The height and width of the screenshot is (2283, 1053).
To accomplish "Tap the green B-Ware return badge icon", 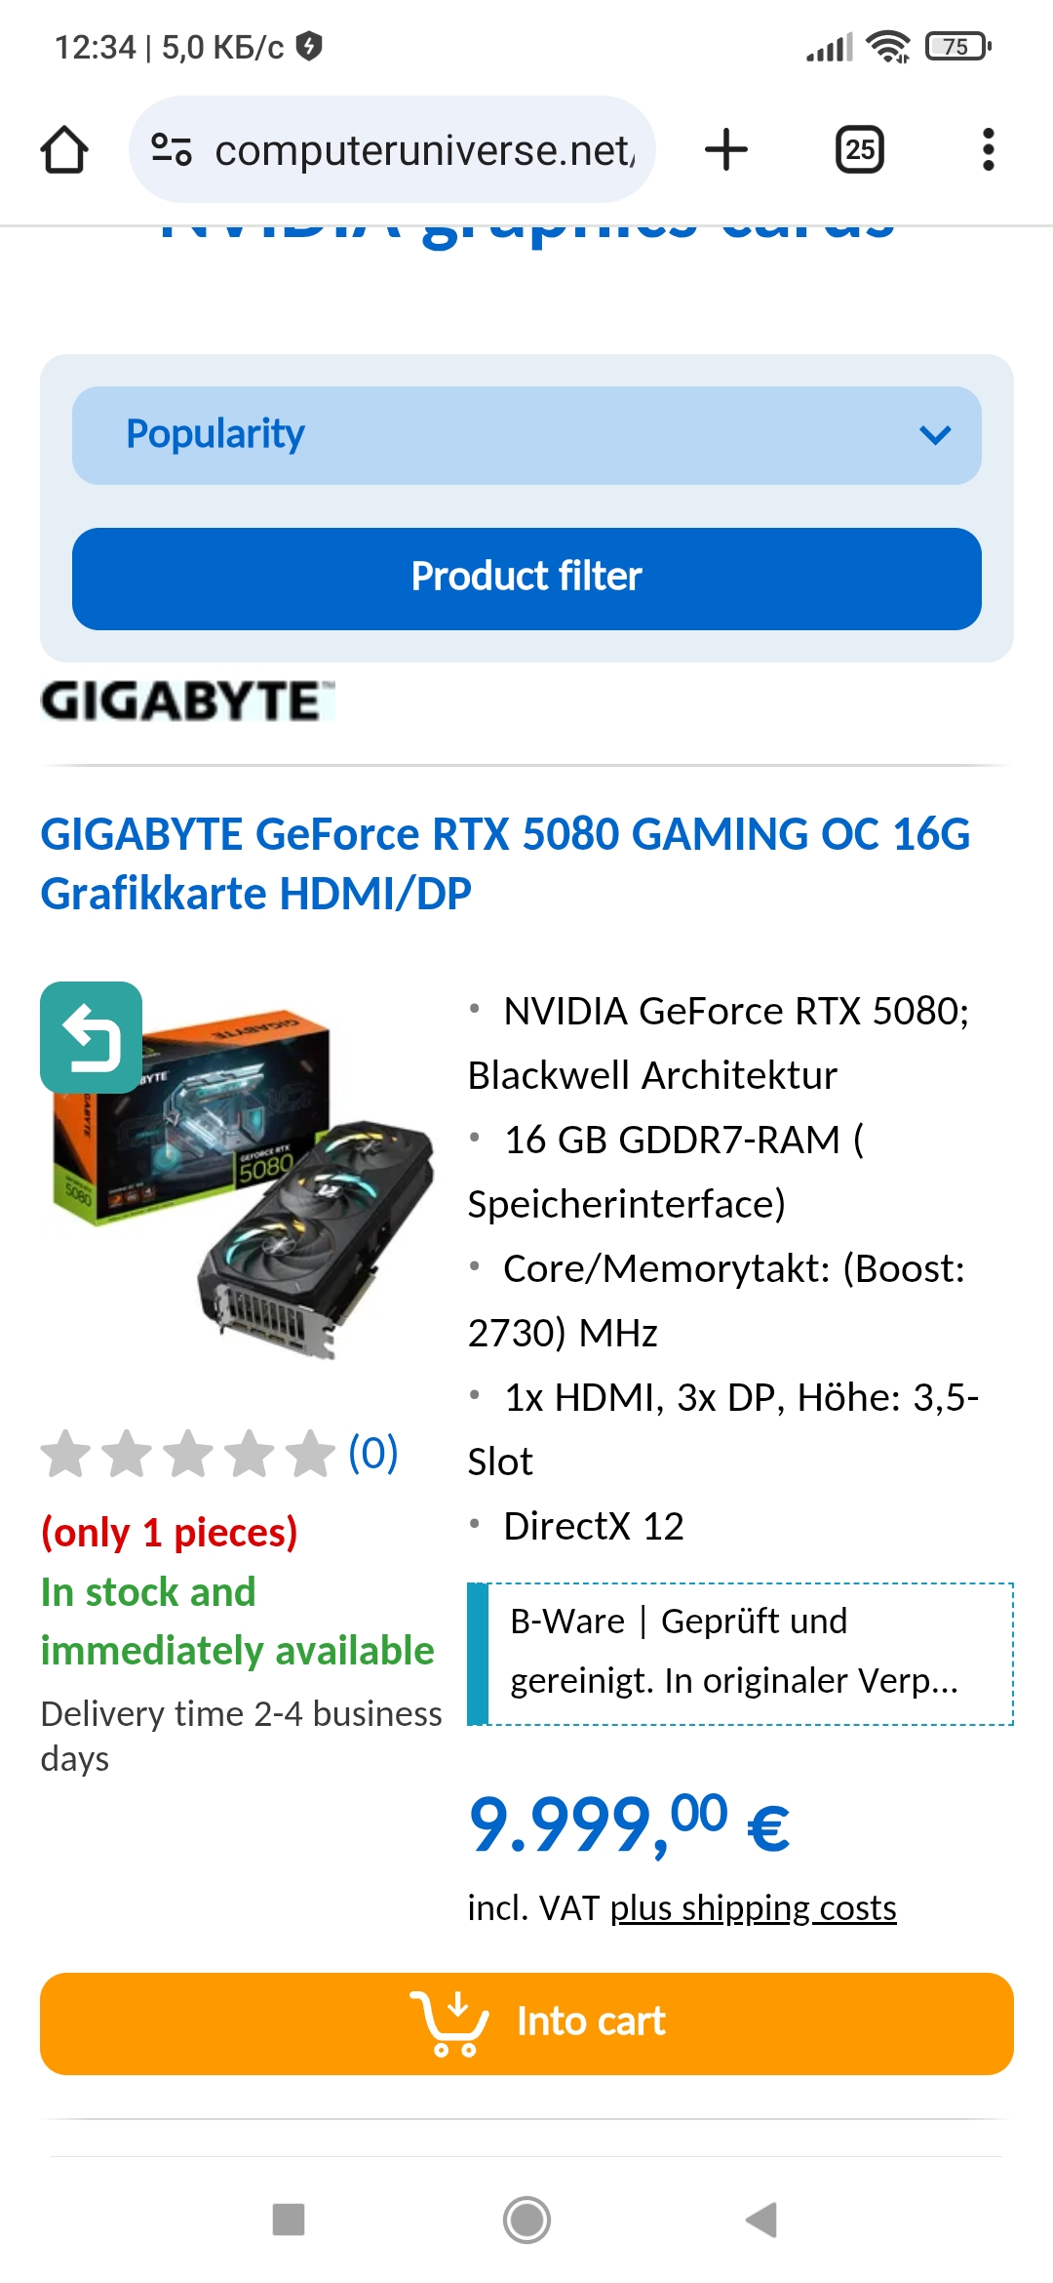I will (x=92, y=1037).
